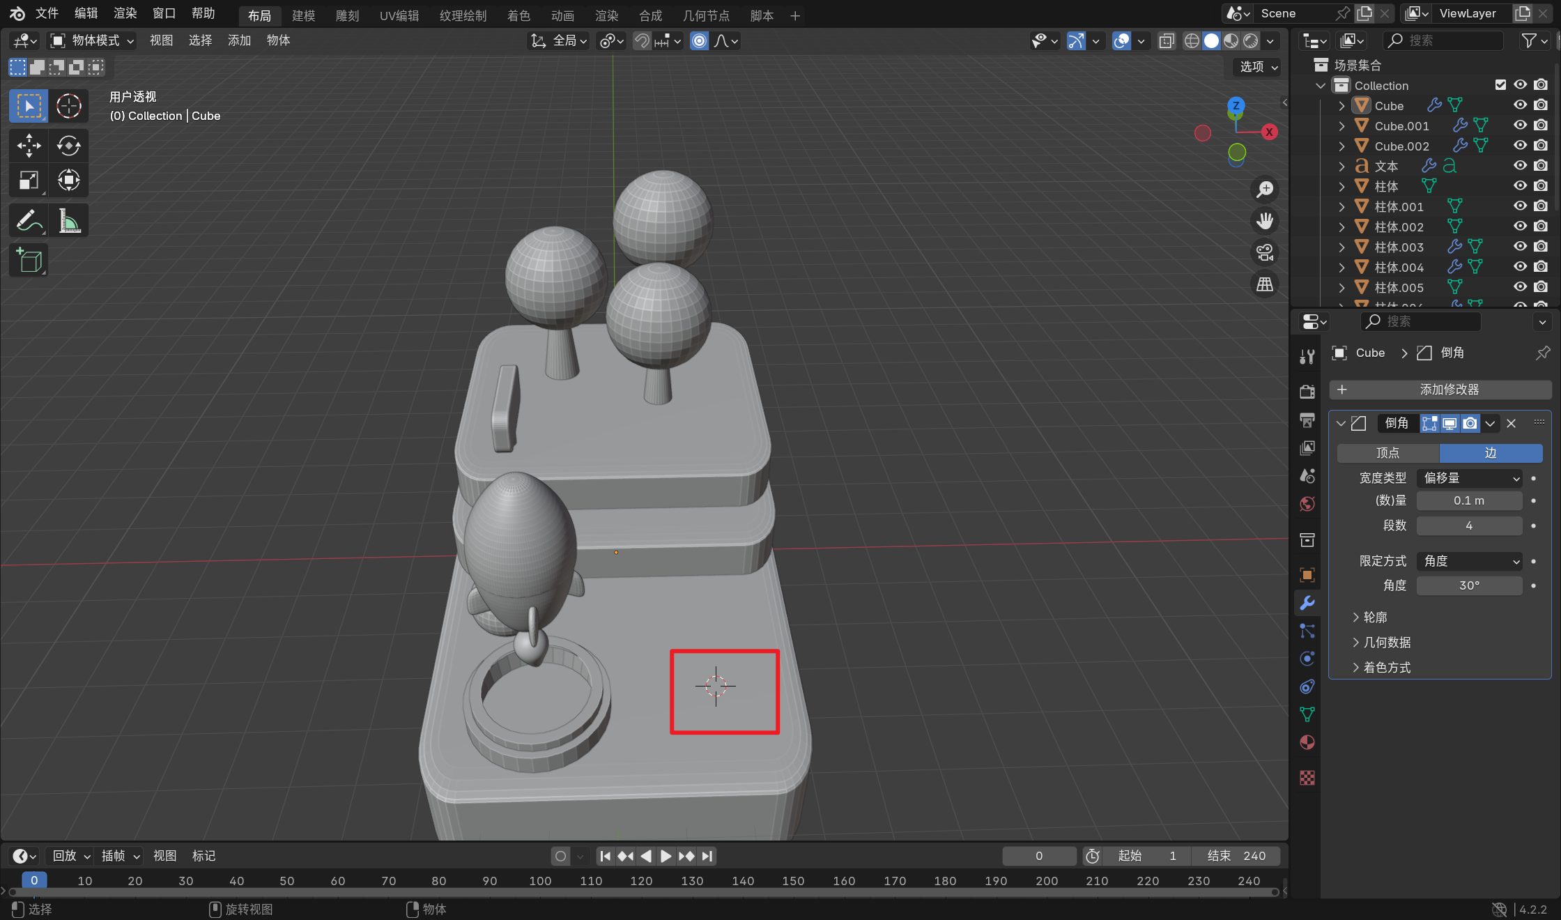
Task: Adjust the 段数 segments value field
Action: click(x=1468, y=526)
